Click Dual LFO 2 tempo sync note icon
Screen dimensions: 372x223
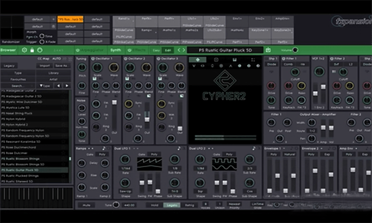point(254,148)
